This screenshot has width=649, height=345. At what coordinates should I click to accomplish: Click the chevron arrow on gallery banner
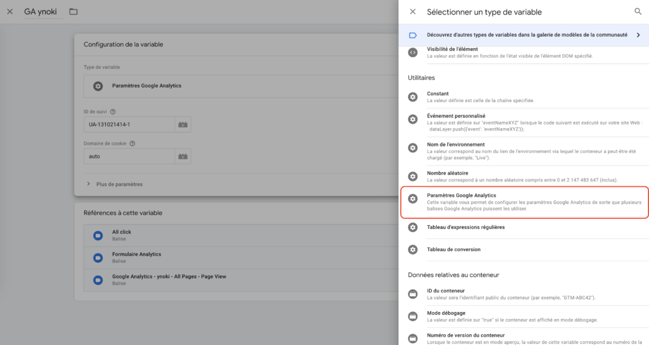point(638,36)
